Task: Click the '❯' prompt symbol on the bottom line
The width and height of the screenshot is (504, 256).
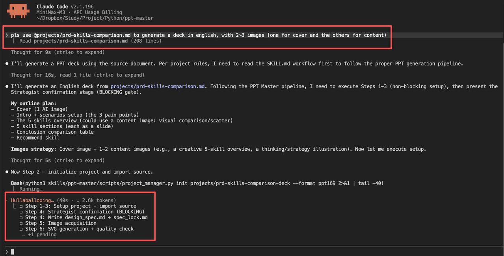Action: click(x=7, y=252)
